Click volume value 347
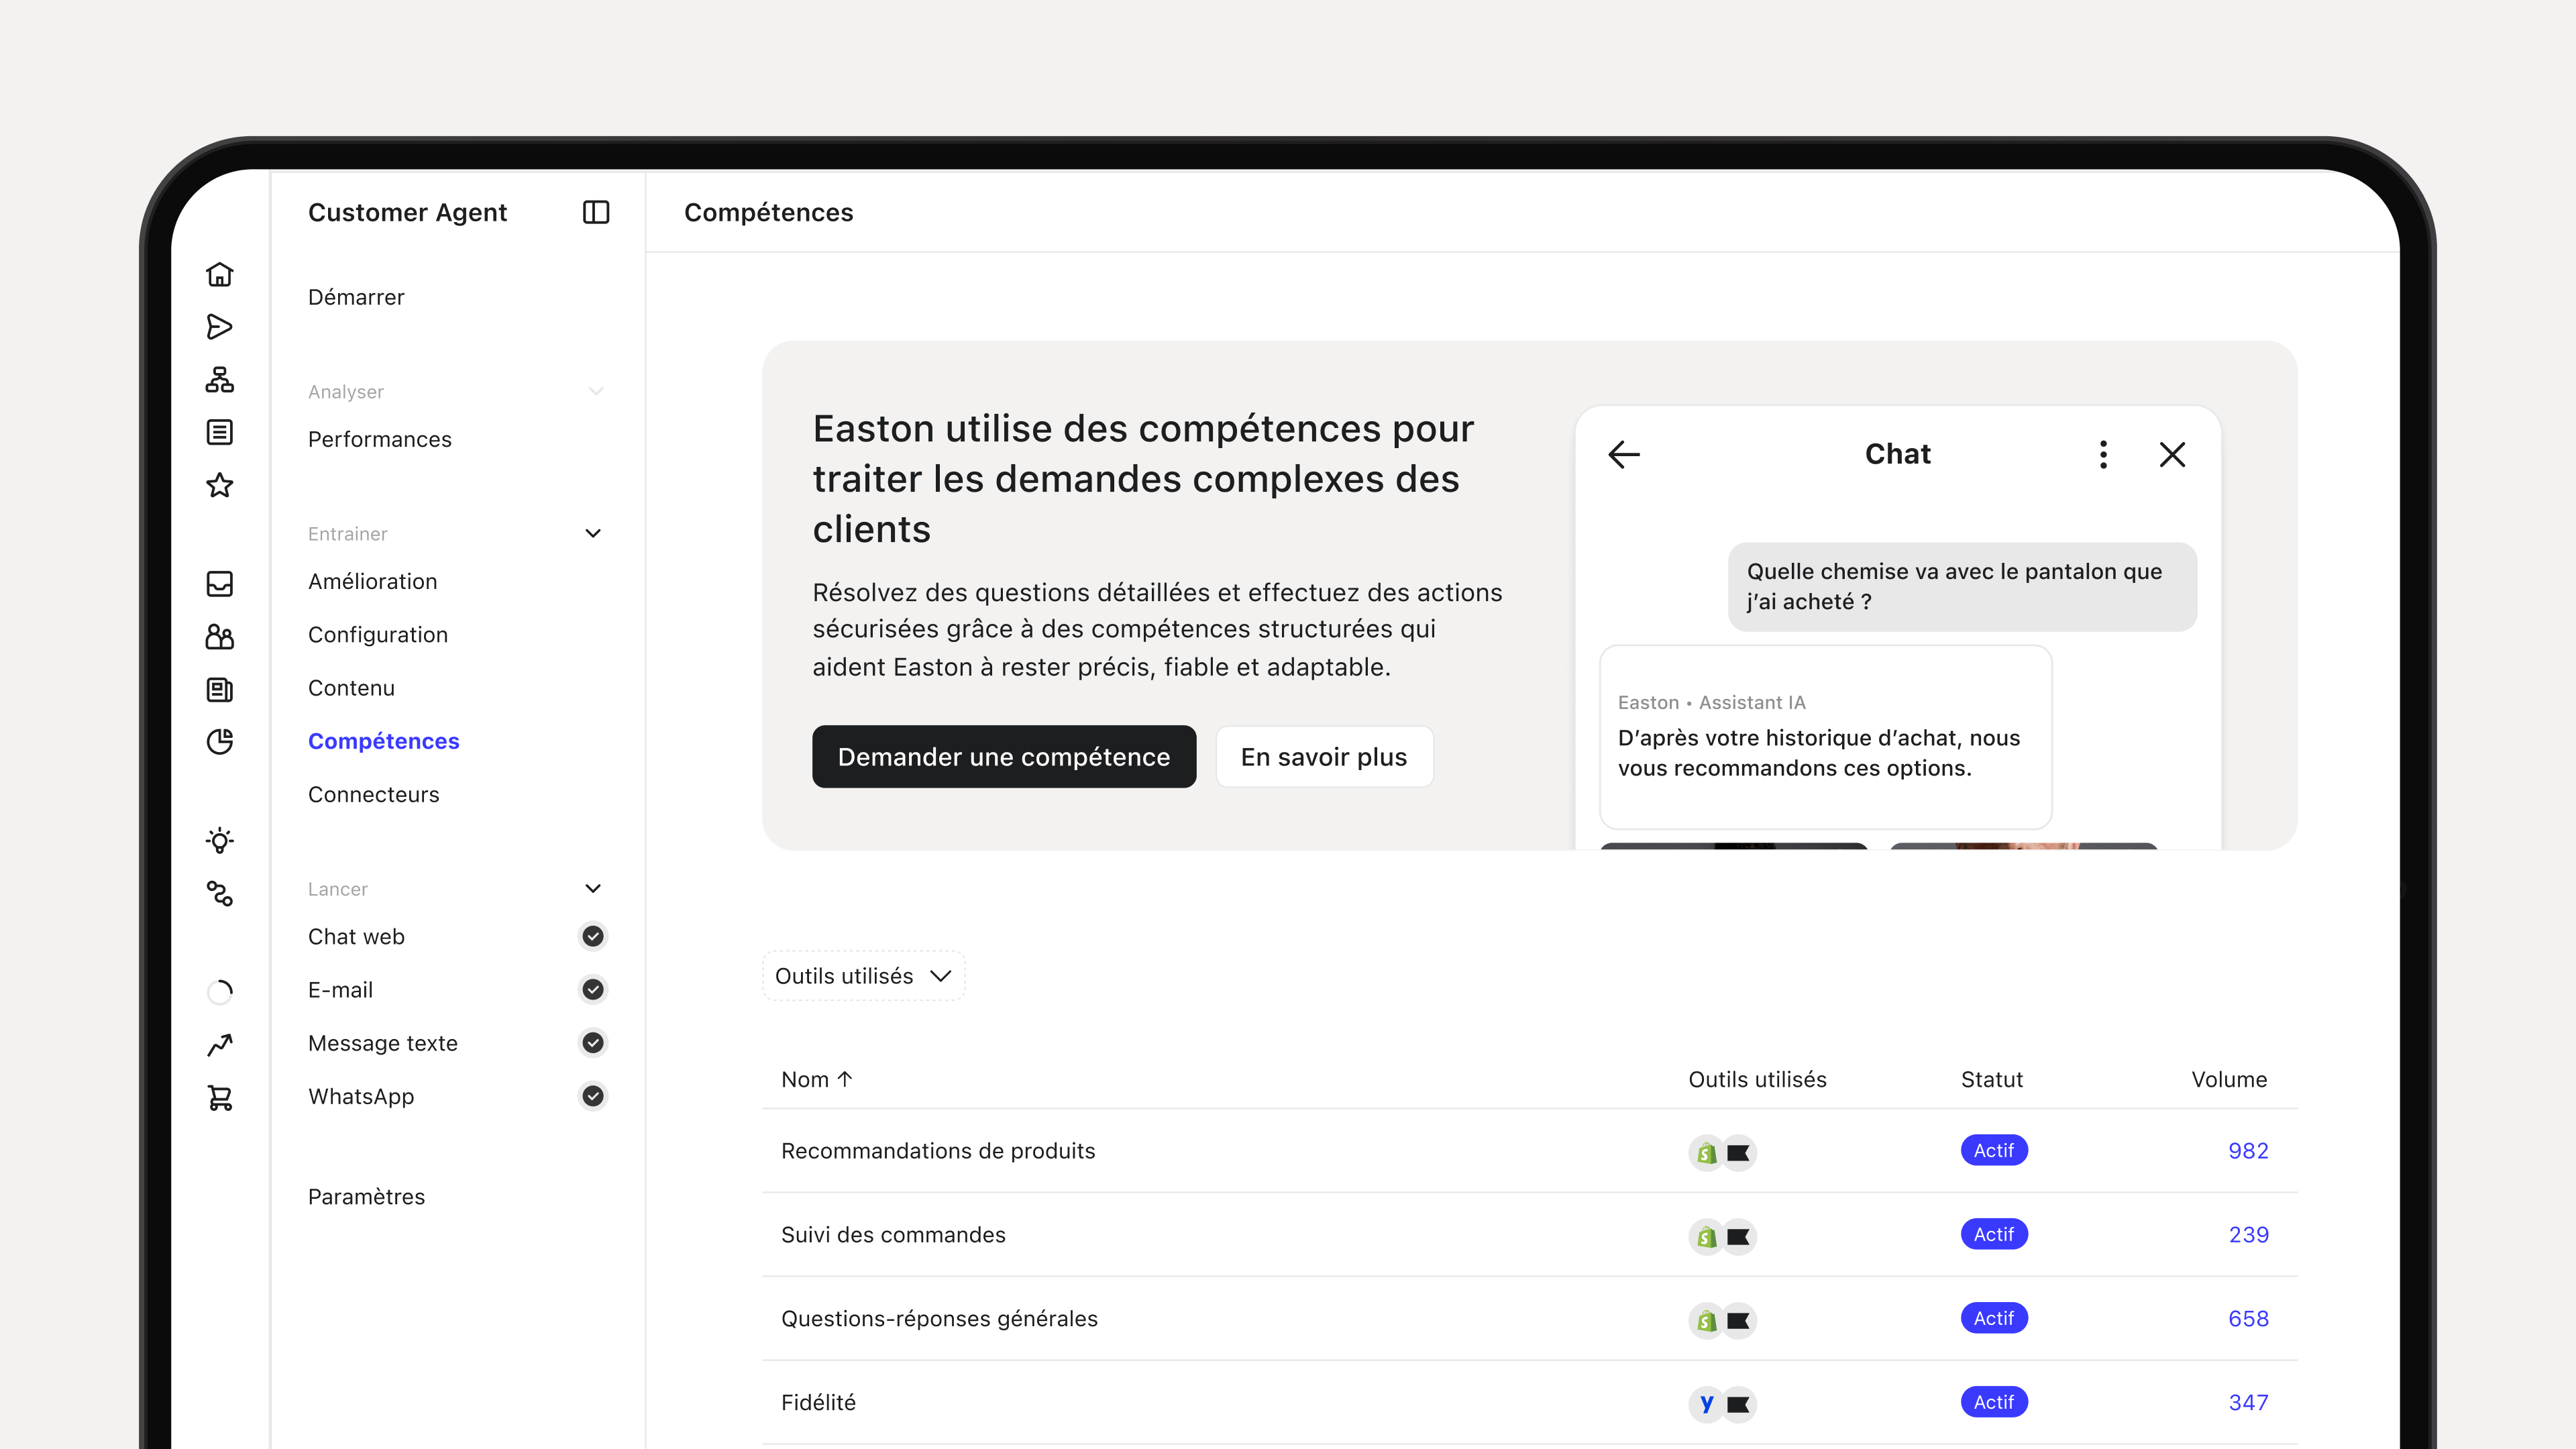Image resolution: width=2576 pixels, height=1449 pixels. tap(2248, 1402)
